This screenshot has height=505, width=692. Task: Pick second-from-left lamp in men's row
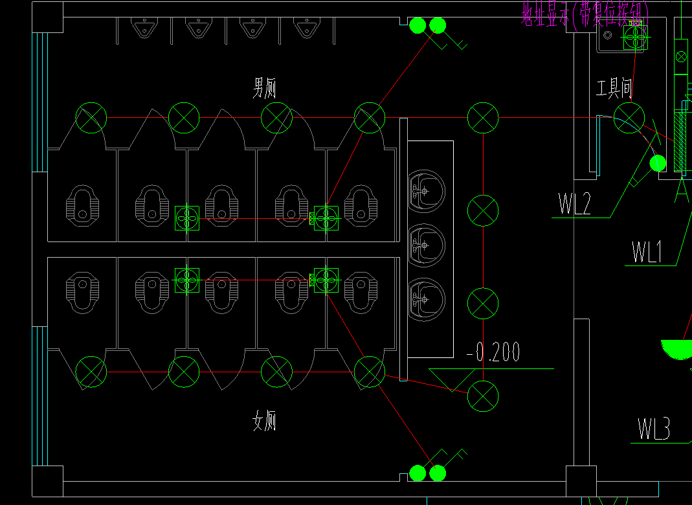tap(184, 118)
